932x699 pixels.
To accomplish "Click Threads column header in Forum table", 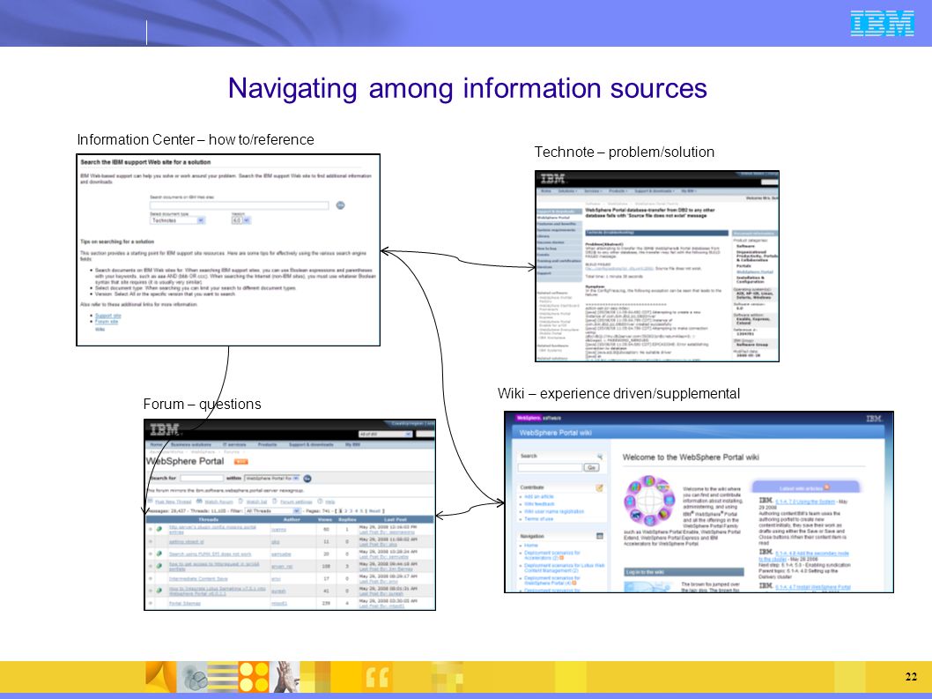I will (208, 519).
